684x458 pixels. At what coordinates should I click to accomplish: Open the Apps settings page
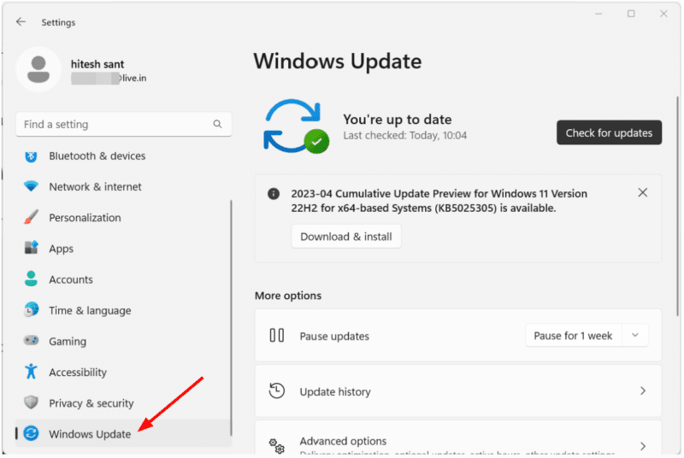[123, 249]
